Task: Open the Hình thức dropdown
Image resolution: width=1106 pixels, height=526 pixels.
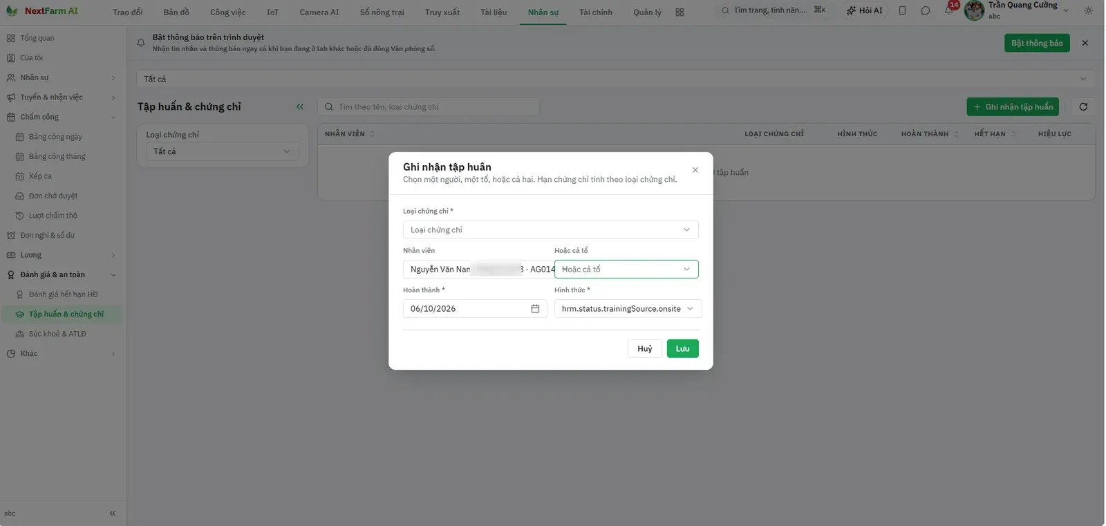Action: pos(628,308)
